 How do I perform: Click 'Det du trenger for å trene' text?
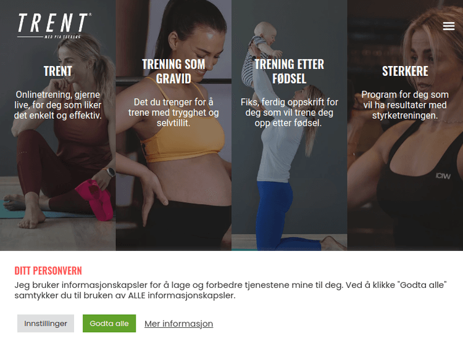(x=173, y=112)
